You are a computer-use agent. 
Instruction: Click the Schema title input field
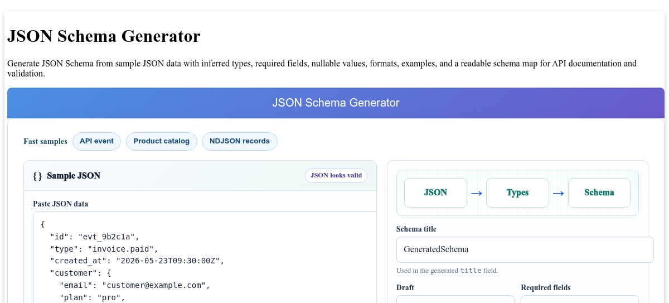pos(525,249)
